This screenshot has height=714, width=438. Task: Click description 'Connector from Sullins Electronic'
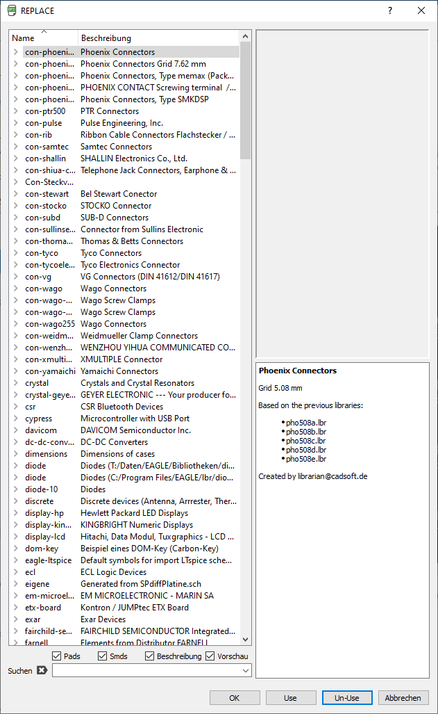(x=142, y=229)
